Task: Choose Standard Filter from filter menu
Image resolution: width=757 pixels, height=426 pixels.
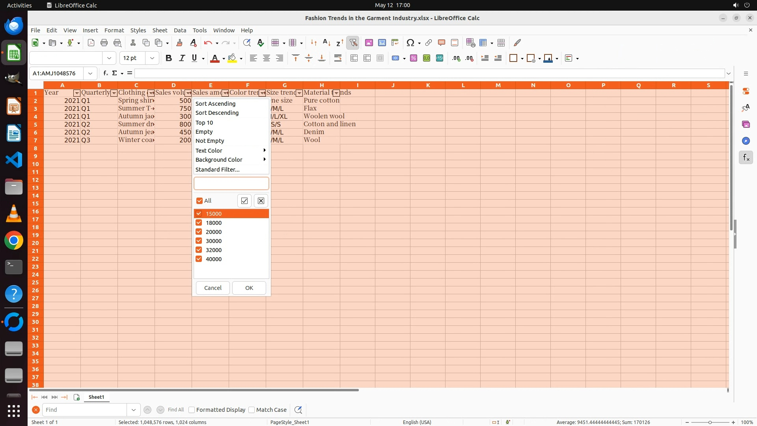Action: [217, 170]
